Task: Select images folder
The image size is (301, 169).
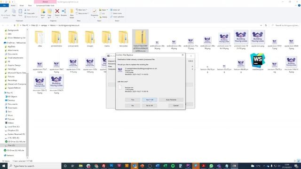Action: click(x=90, y=39)
